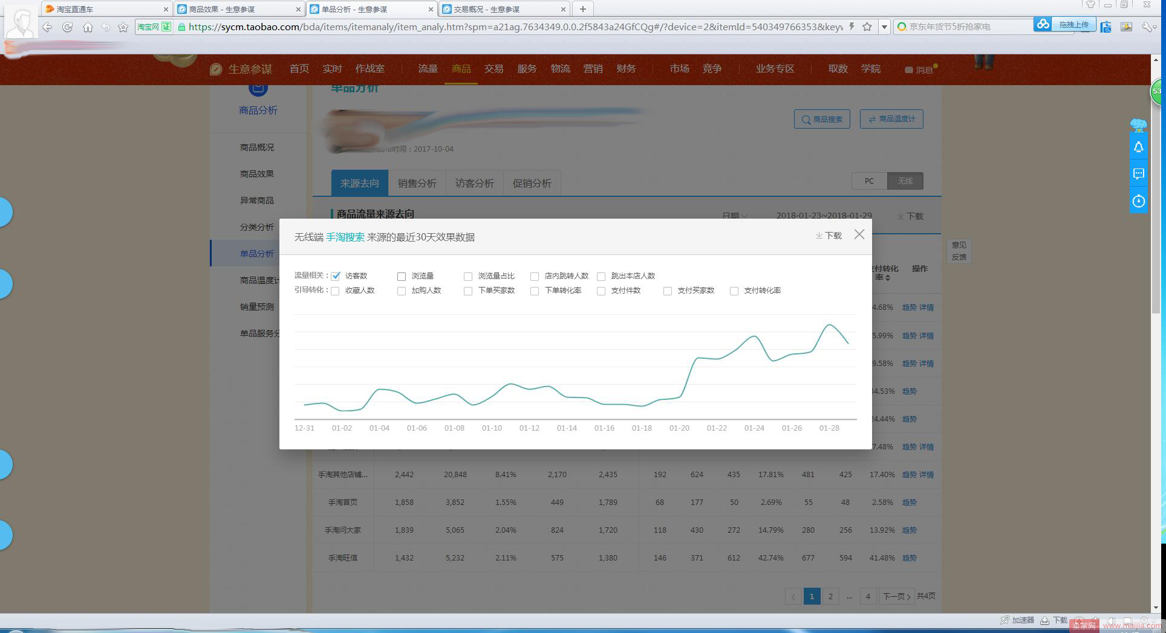
Task: Open 市场 in the top navigation
Action: tap(679, 69)
